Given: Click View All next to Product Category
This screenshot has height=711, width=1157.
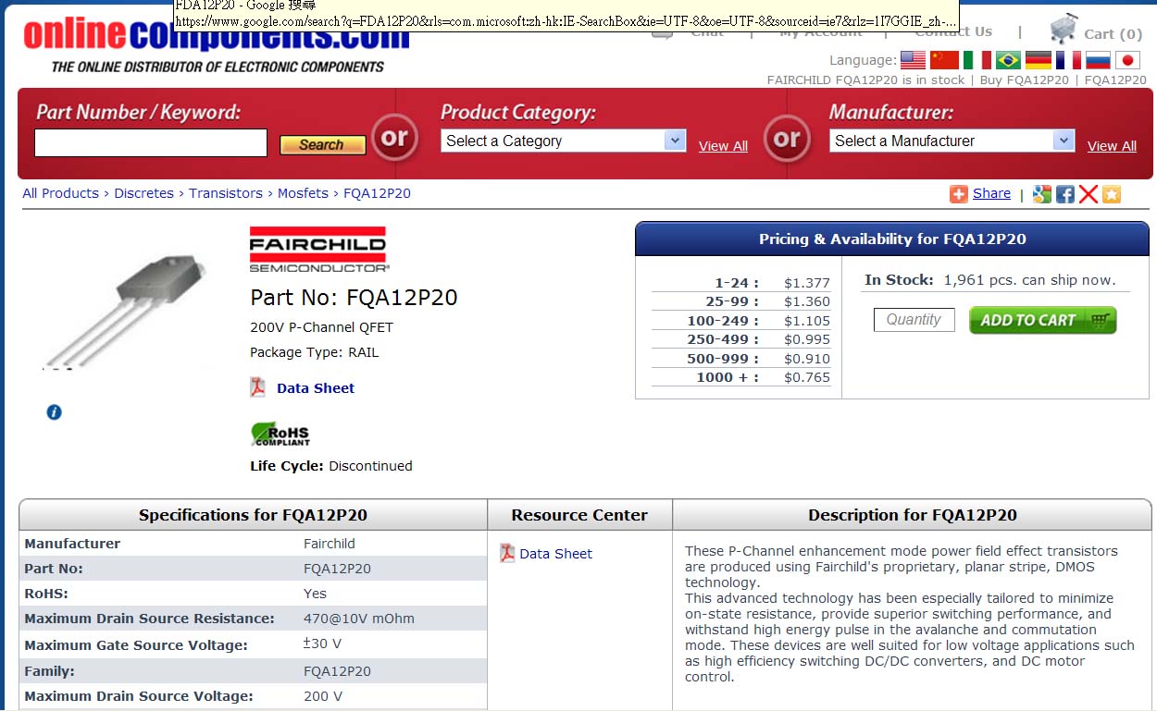Looking at the screenshot, I should tap(723, 146).
